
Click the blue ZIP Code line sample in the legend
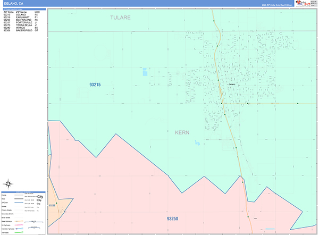pyautogui.click(x=19, y=203)
